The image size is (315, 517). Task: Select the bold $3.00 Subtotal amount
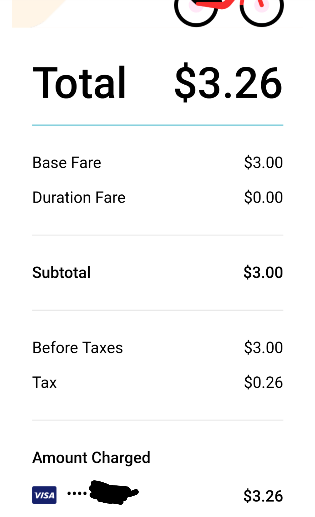click(x=263, y=273)
